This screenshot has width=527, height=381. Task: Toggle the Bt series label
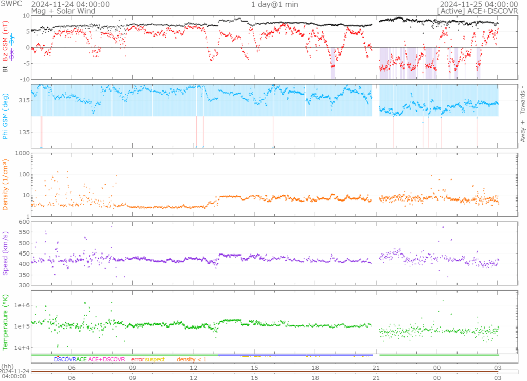(6, 68)
